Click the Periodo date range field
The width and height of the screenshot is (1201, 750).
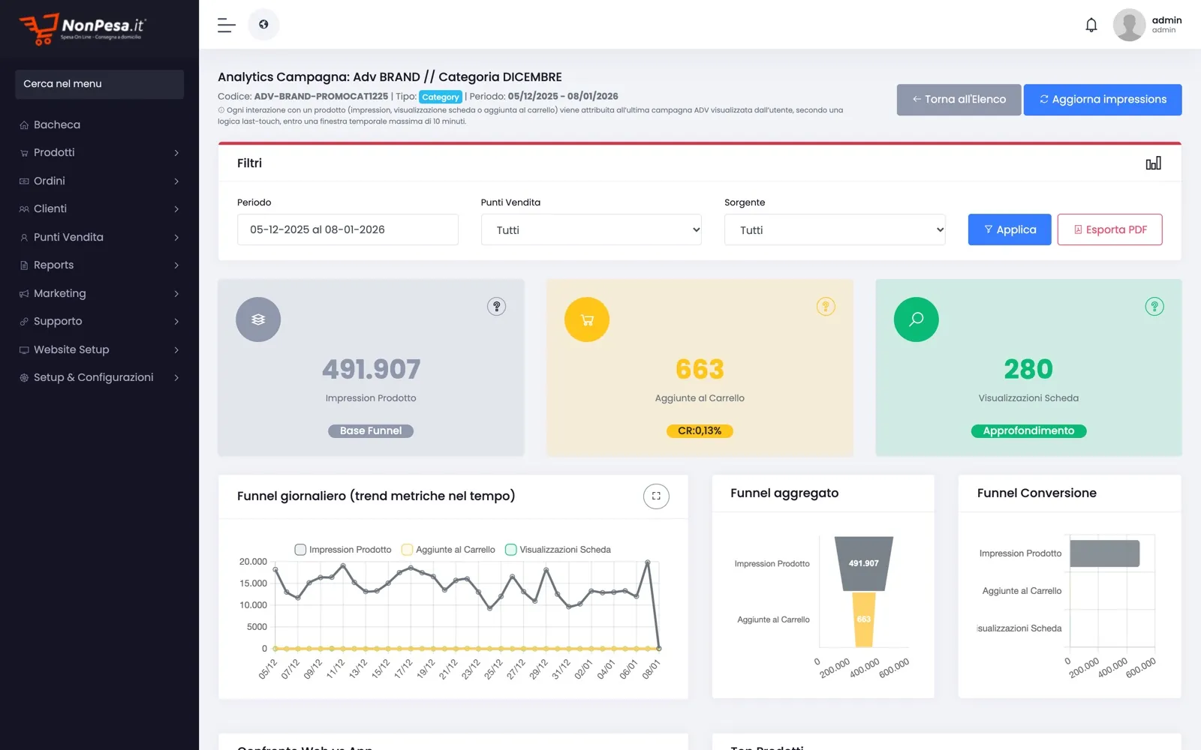(348, 229)
